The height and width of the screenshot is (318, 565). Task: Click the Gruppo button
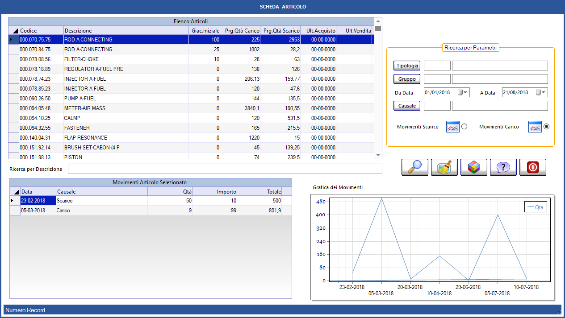(x=406, y=79)
